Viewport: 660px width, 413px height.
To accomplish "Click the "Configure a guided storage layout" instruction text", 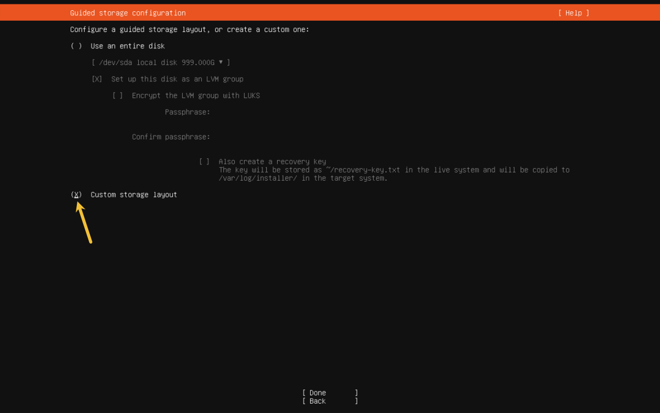I will pyautogui.click(x=189, y=29).
